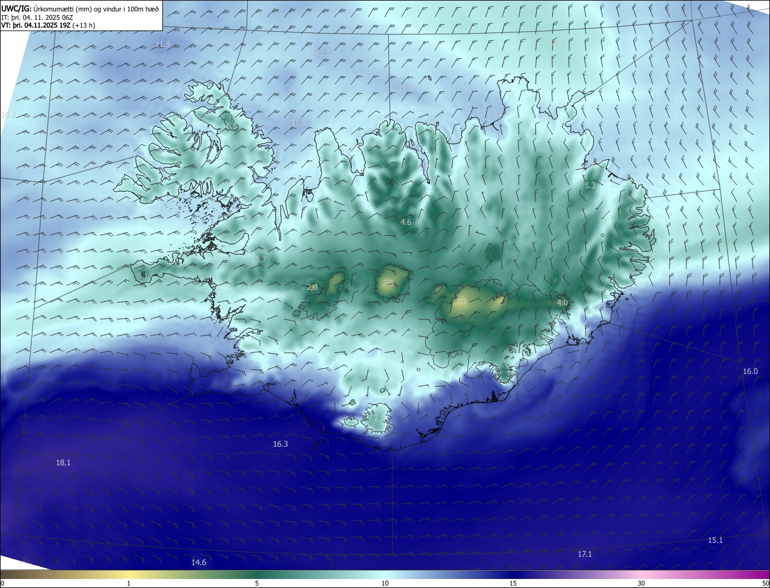Select the 5.1 value label on the peninsula

pyautogui.click(x=143, y=275)
